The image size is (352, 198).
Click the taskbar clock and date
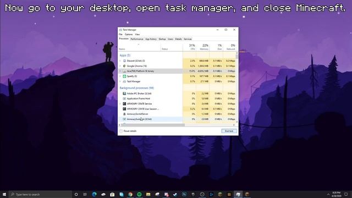tap(336, 194)
